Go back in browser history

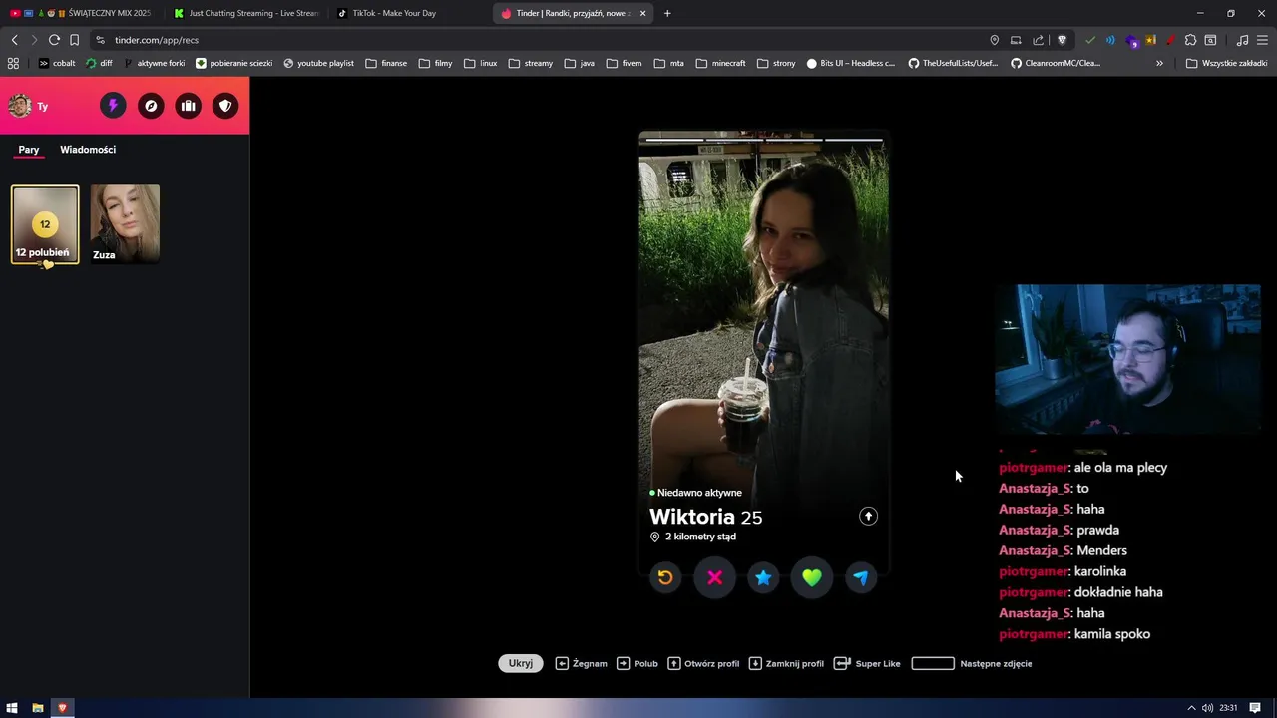(x=14, y=40)
